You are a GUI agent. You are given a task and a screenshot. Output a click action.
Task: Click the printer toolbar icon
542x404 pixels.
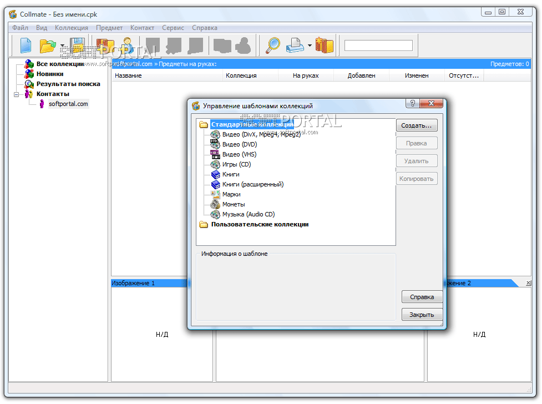tap(295, 46)
